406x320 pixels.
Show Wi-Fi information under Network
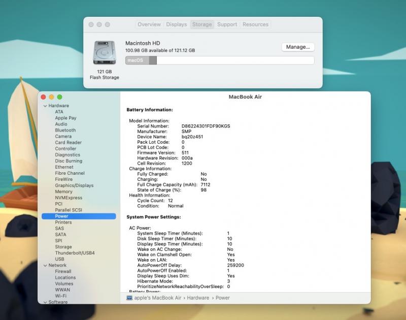tap(61, 296)
